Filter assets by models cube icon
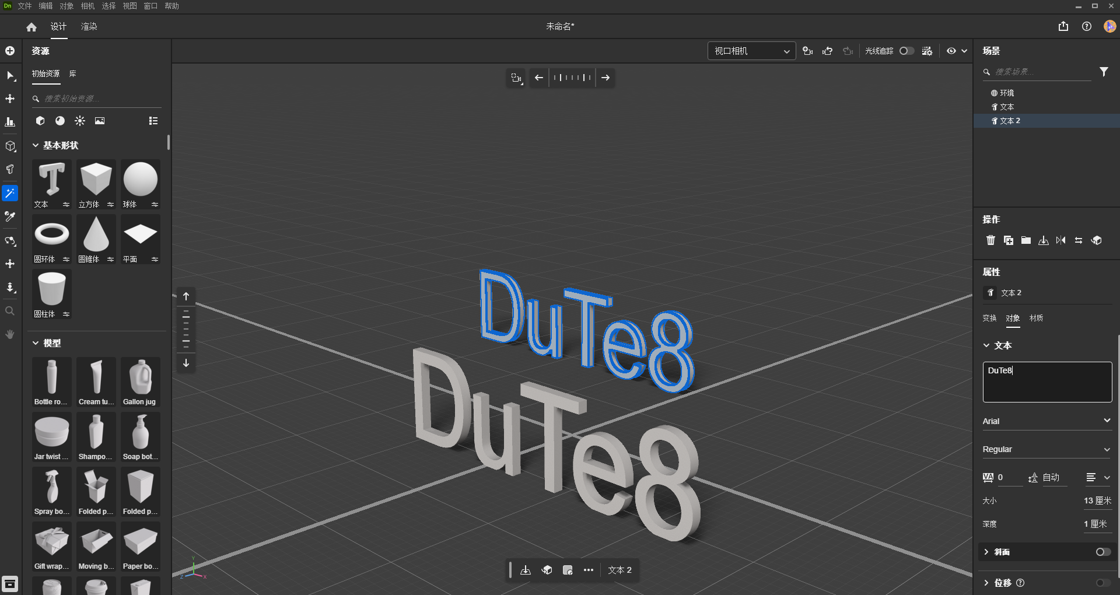Image resolution: width=1120 pixels, height=595 pixels. [40, 121]
